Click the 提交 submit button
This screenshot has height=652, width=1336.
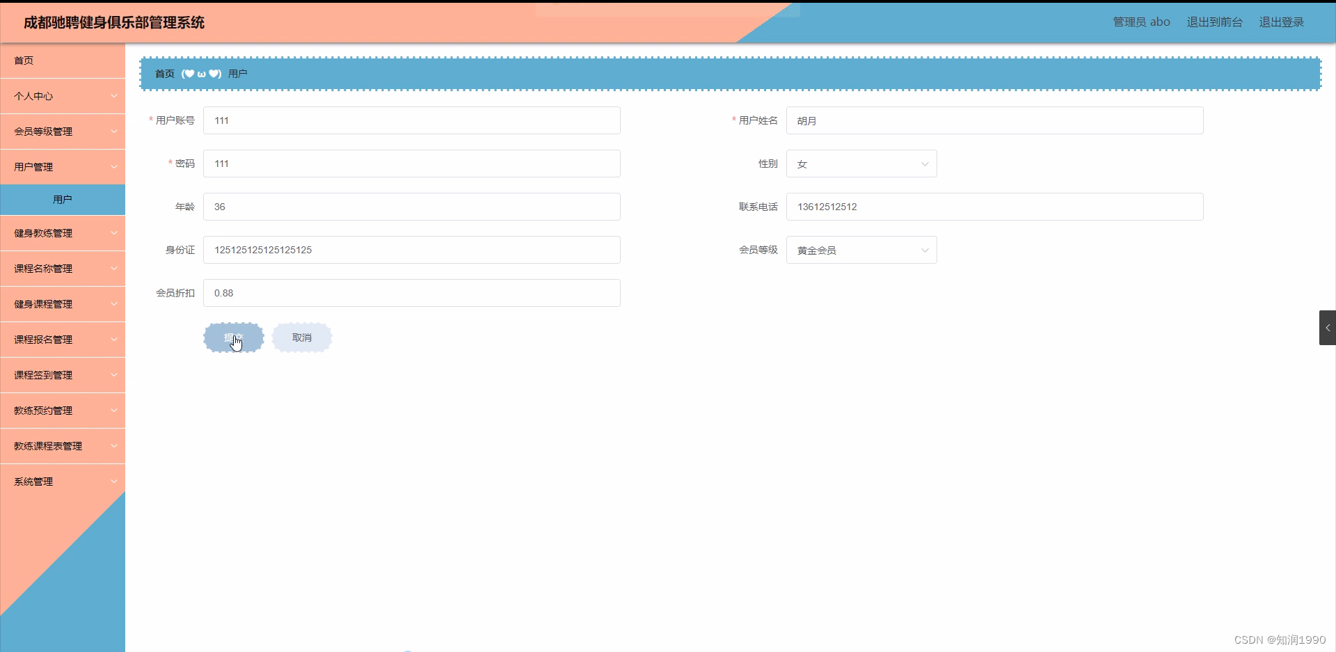233,337
